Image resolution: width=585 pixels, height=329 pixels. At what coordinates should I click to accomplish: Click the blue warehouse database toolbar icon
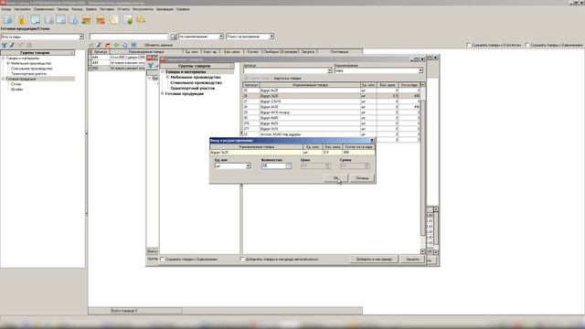point(8,20)
